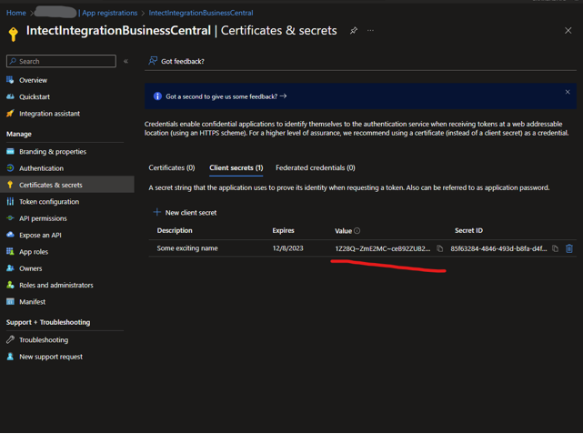This screenshot has width=583, height=434.
Task: Click New client secret button
Action: [186, 212]
